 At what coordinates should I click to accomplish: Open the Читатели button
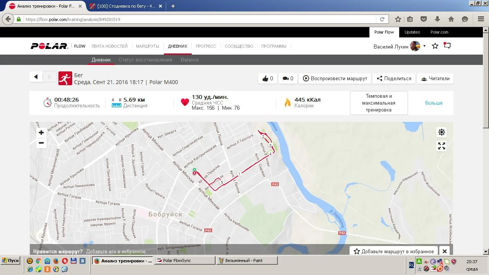tap(435, 78)
